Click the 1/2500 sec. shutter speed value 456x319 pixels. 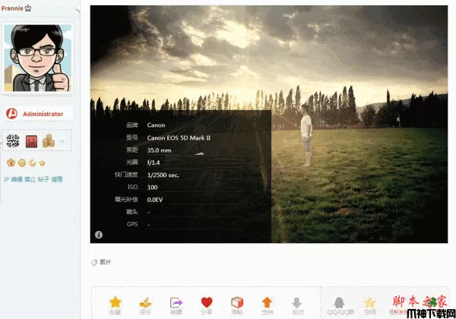[163, 175]
